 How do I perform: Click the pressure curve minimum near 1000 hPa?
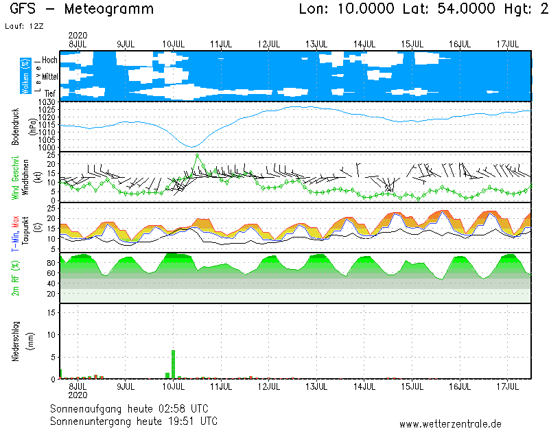tap(193, 146)
